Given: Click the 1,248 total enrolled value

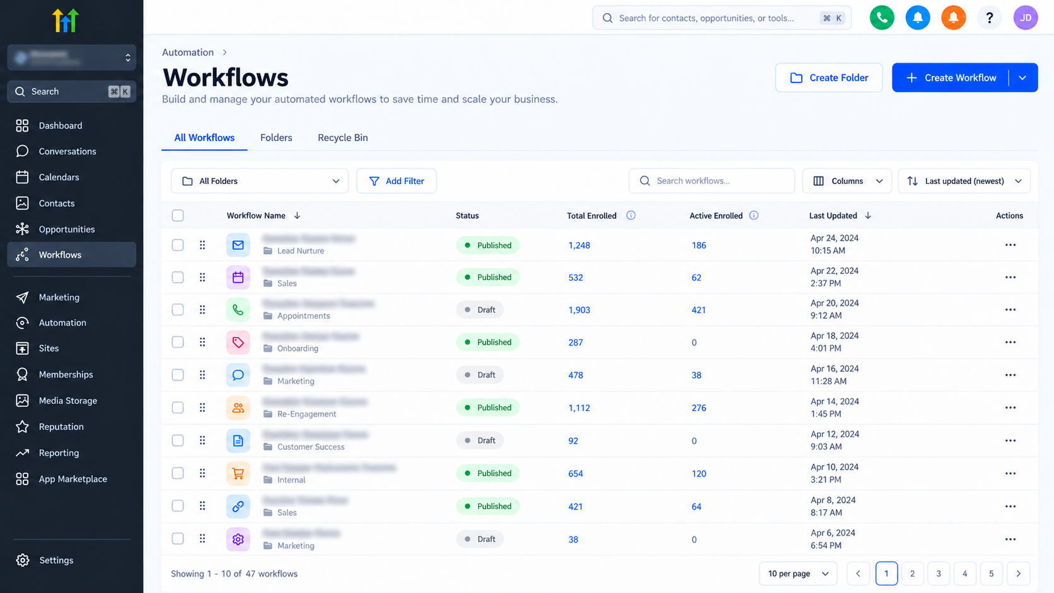Looking at the screenshot, I should coord(579,245).
